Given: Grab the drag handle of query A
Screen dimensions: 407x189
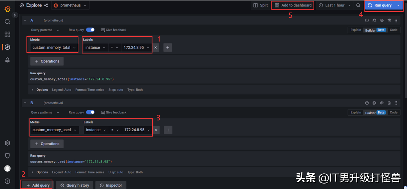Looking at the screenshot, I should pos(396,21).
